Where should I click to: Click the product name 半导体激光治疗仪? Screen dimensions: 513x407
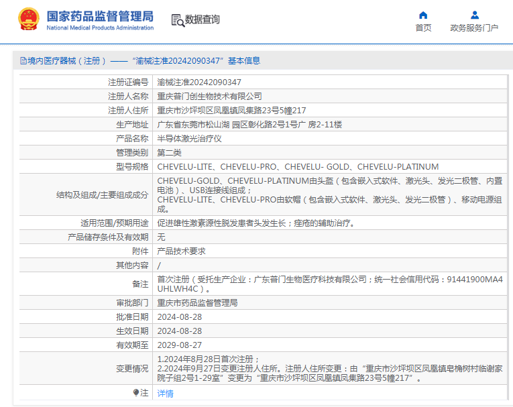[189, 138]
